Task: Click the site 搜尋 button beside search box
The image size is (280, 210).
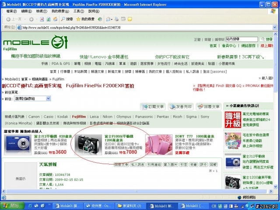Action: 267,39
